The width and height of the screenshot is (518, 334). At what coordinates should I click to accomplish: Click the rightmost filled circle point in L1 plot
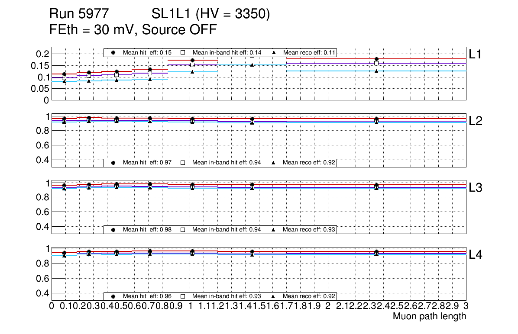tap(376, 59)
